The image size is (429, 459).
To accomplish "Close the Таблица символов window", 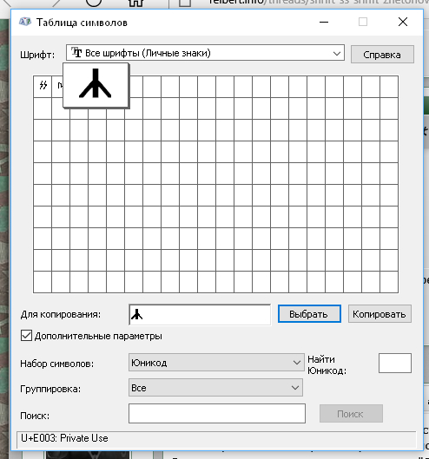I will tap(403, 22).
